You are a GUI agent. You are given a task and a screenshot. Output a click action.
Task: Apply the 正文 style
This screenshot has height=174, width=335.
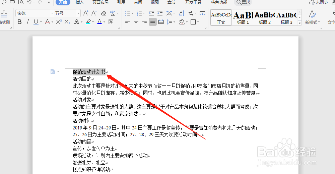[221, 17]
